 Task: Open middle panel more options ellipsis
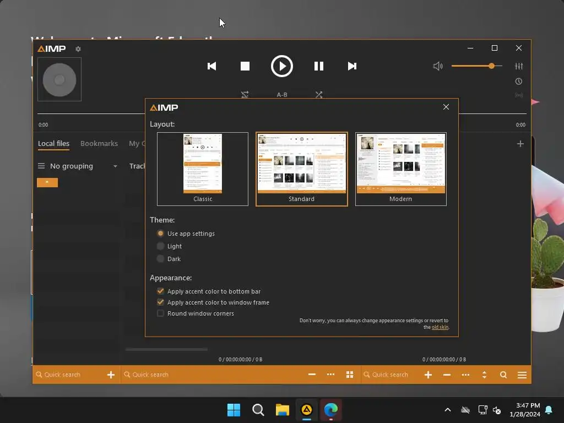point(330,375)
